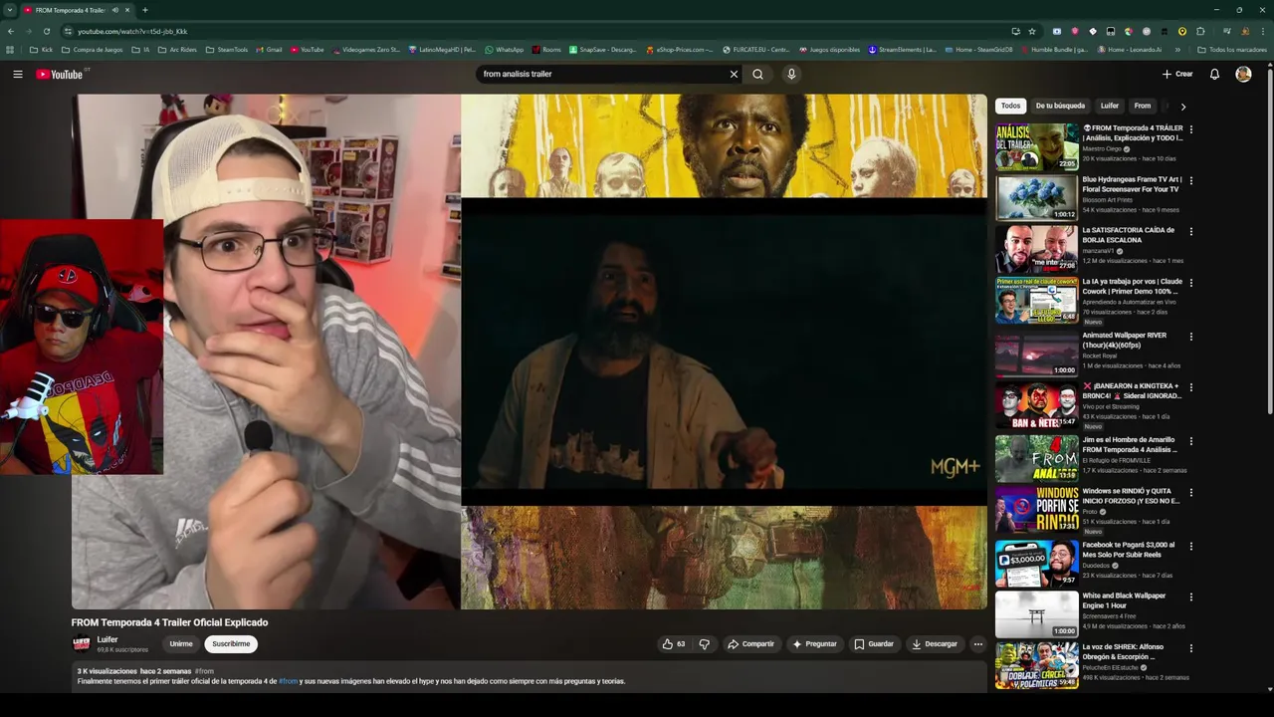1274x717 pixels.
Task: Save the video with Guardar
Action: point(874,644)
